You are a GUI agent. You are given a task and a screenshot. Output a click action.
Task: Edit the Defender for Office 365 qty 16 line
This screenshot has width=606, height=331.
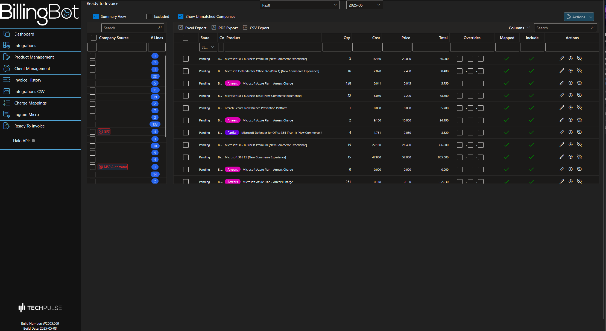[562, 71]
